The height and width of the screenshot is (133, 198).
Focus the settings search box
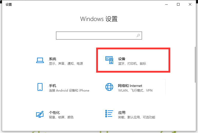[99, 36]
